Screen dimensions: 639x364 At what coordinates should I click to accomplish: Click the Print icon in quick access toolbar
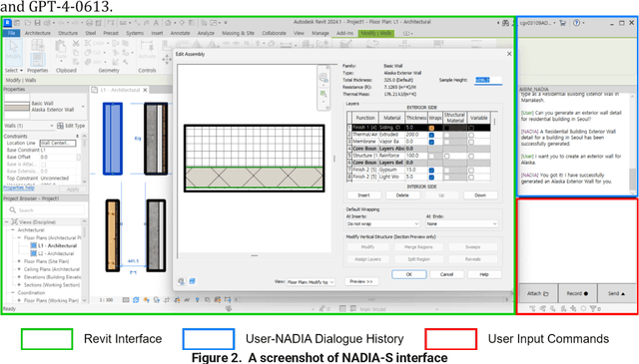click(x=89, y=23)
